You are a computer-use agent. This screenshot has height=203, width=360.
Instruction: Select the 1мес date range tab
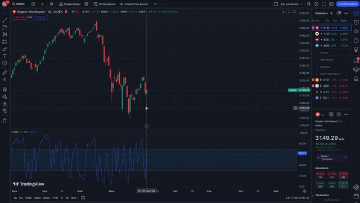28,198
